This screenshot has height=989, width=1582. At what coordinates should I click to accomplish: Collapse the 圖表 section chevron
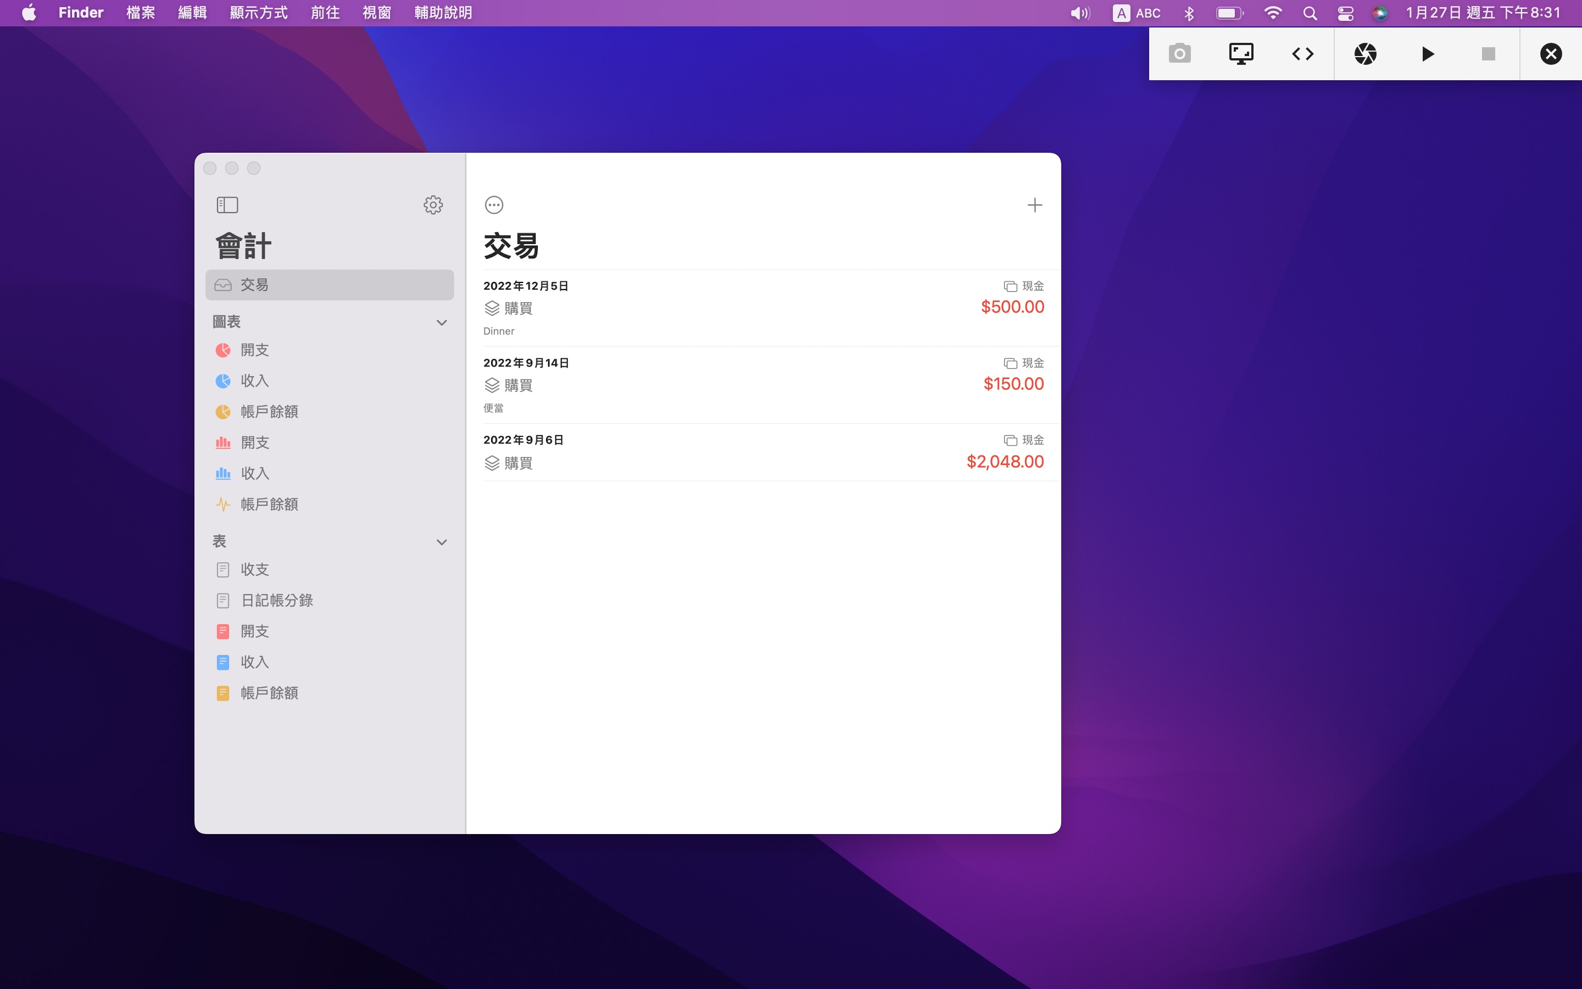pos(441,323)
